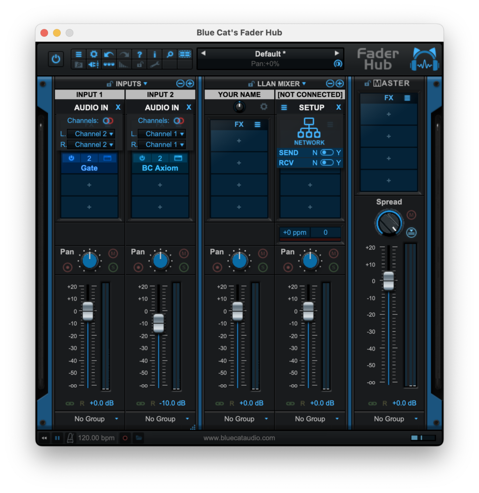Screen dimensions: 479x493
Task: Click the wrench tool icon
Action: pos(155,65)
